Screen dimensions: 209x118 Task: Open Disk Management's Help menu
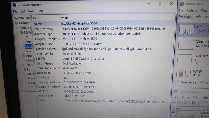[x=205, y=98]
